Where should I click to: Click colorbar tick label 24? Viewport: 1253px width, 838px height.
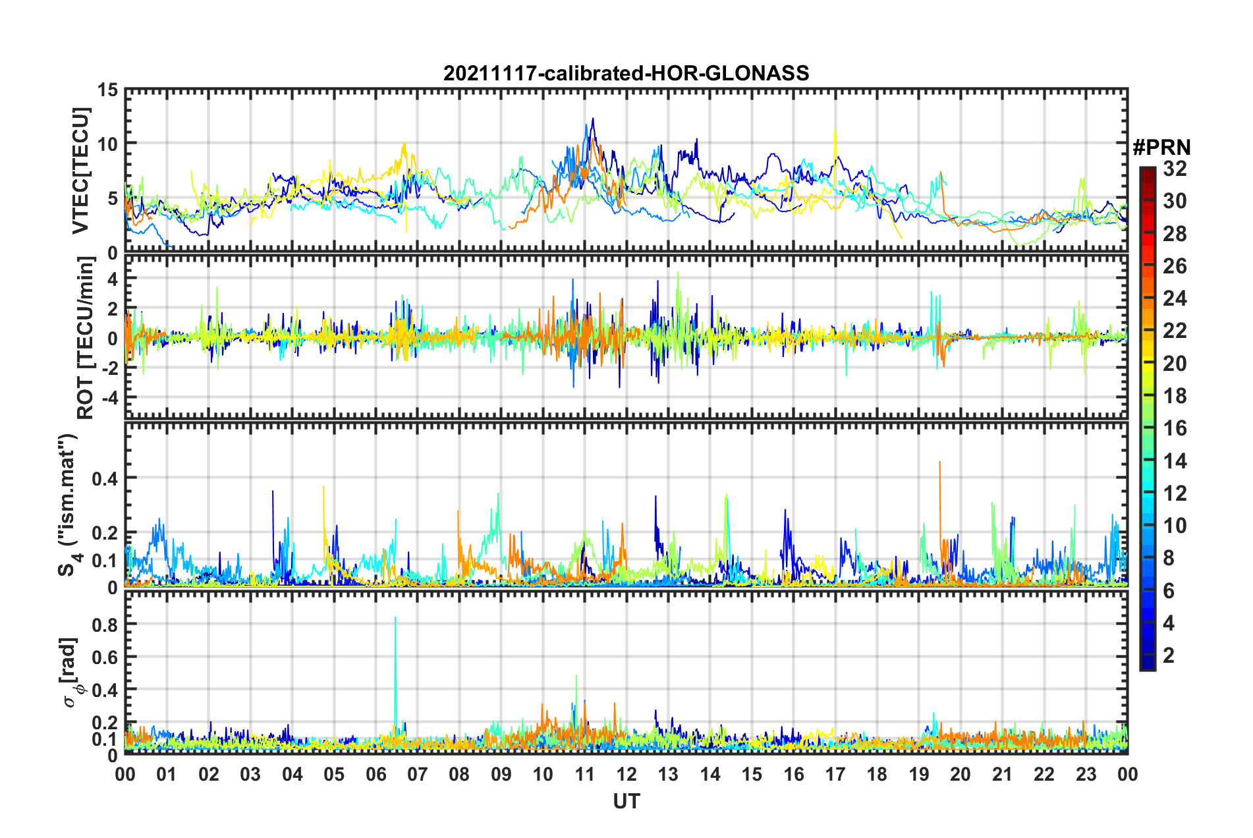click(x=1175, y=298)
